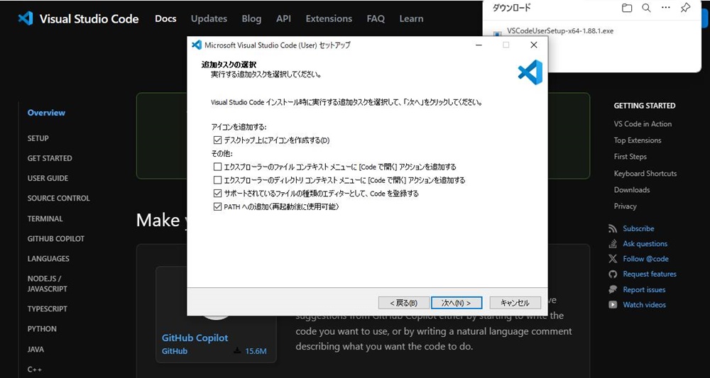Click the comment icon beside Report issues

click(613, 289)
